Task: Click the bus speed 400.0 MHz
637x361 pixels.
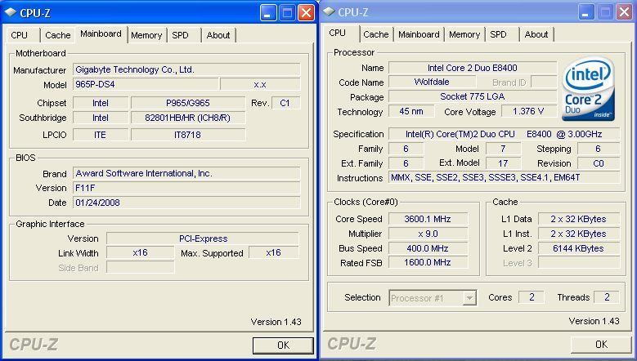Action: (x=428, y=248)
